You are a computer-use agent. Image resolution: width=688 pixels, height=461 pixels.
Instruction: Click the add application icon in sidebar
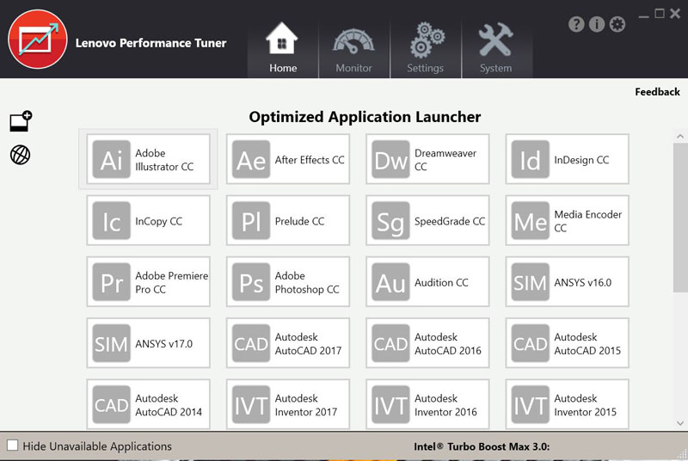click(x=21, y=121)
